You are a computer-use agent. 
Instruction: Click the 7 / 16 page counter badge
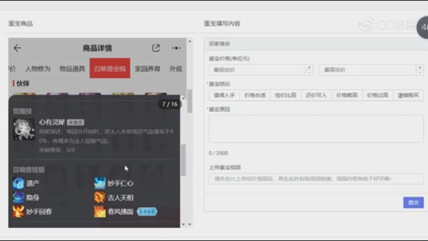click(170, 104)
